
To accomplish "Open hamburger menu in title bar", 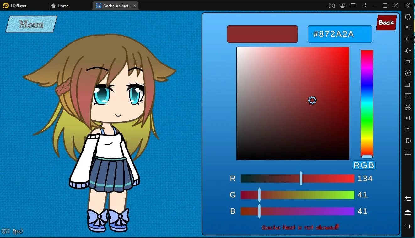I will tap(353, 5).
